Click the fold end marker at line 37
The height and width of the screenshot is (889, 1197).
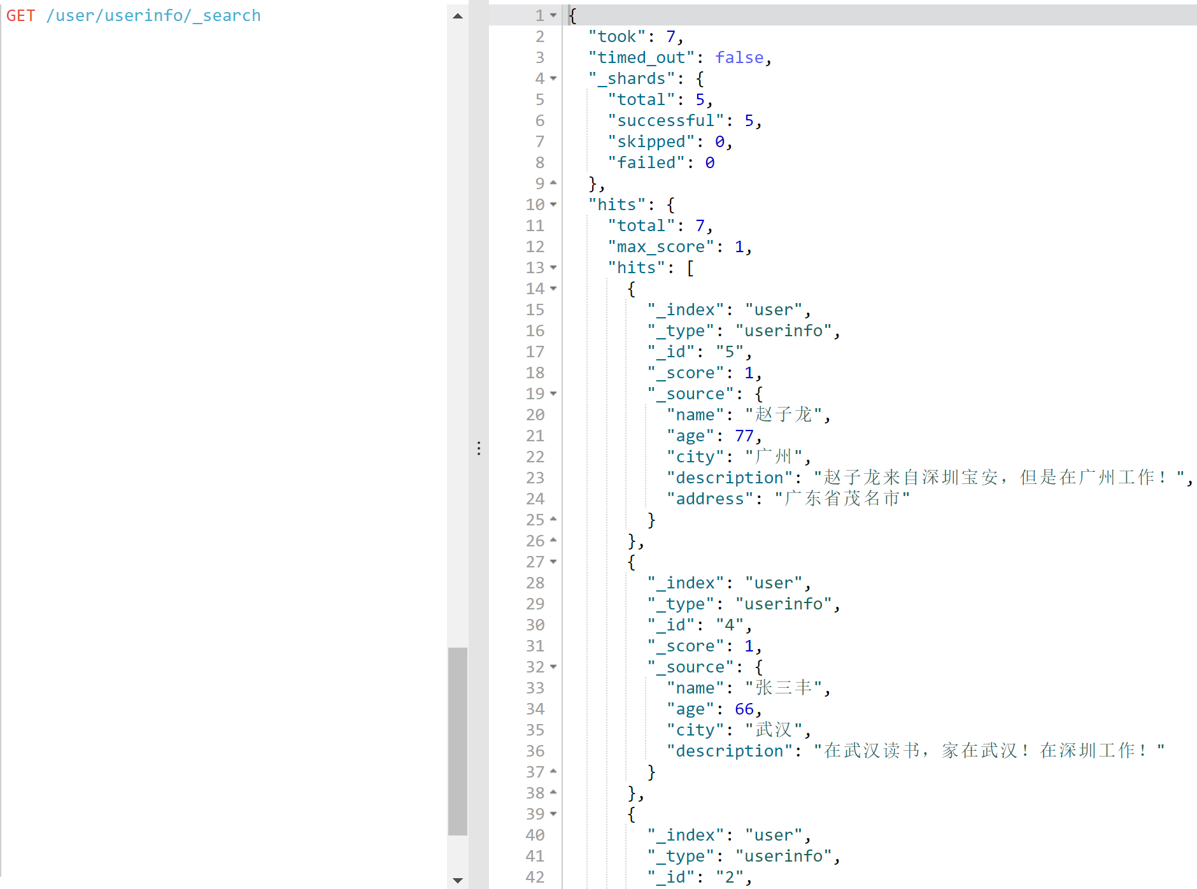tap(553, 772)
